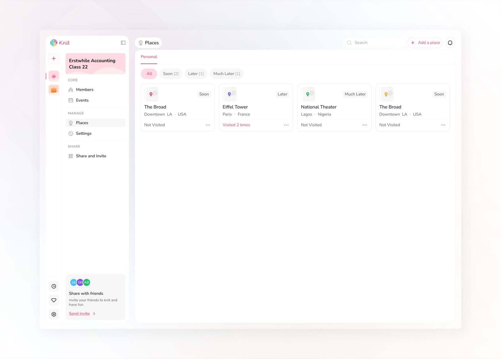501x359 pixels.
Task: Click the yellow pin on last The Broad card
Action: [x=386, y=94]
